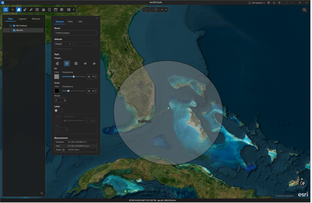
Task: Select extruded polygon style icon
Action: point(57,64)
